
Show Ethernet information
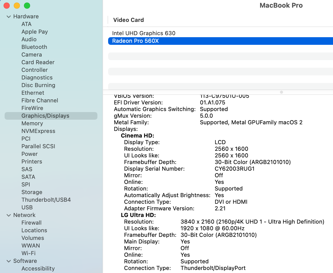33,93
